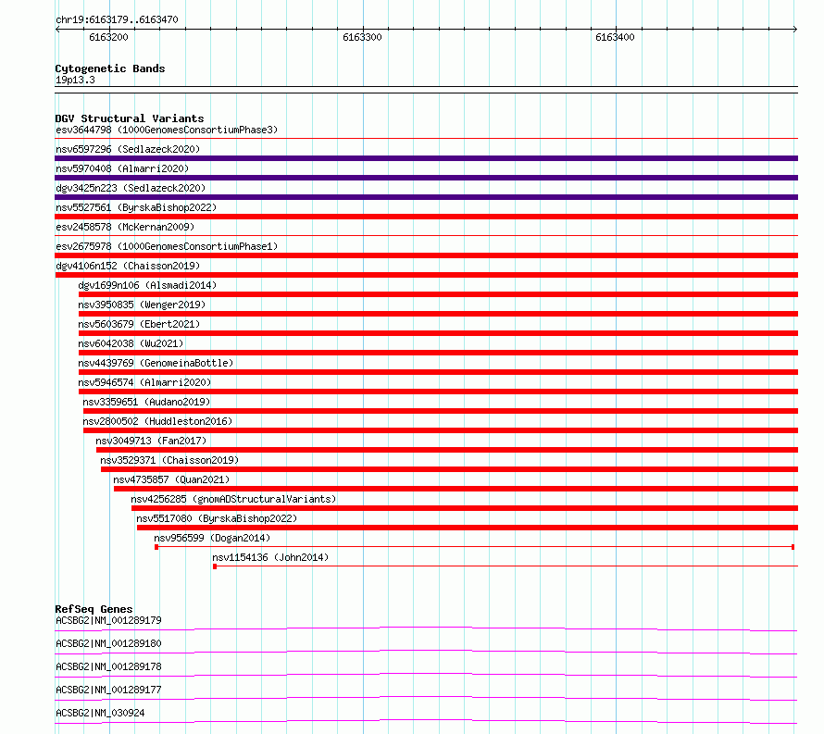Click the red bar under nsv6042038
824x734 pixels.
pyautogui.click(x=438, y=353)
